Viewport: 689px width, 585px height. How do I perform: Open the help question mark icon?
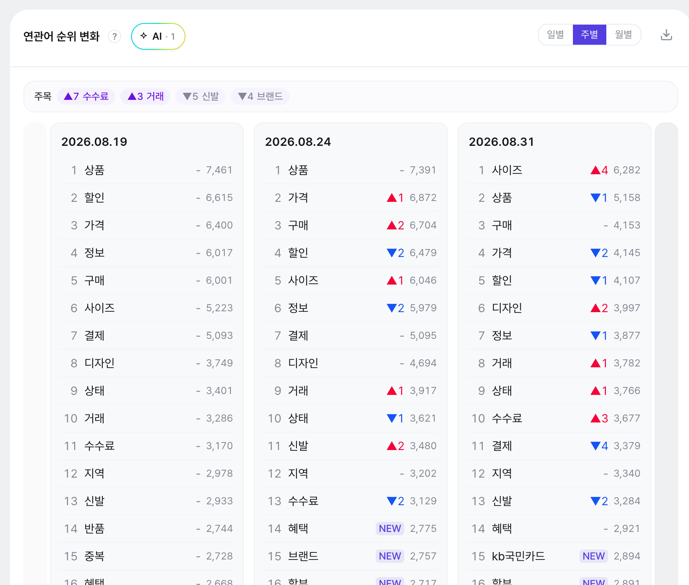[114, 36]
